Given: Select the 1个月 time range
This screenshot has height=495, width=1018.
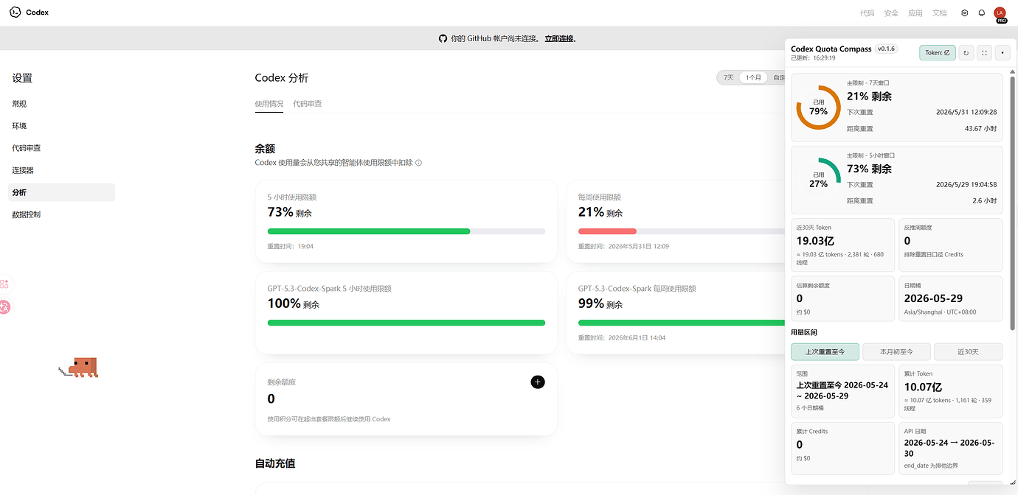Looking at the screenshot, I should 753,77.
